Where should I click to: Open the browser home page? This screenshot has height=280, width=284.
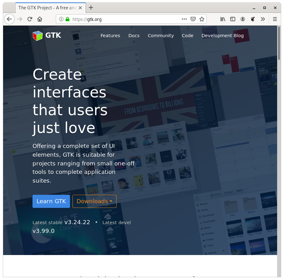click(x=40, y=19)
